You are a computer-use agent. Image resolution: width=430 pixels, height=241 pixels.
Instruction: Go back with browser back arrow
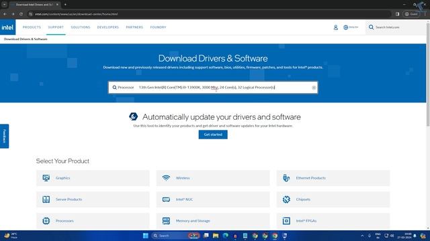click(5, 14)
